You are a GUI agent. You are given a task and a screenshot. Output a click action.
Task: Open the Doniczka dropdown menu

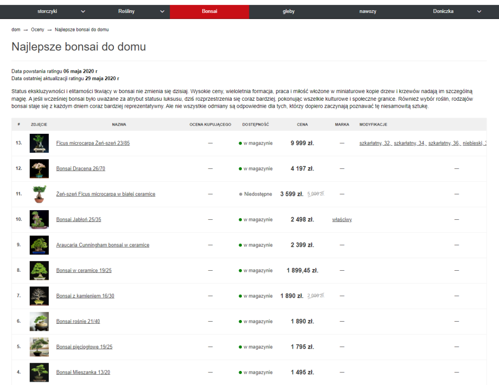(479, 11)
